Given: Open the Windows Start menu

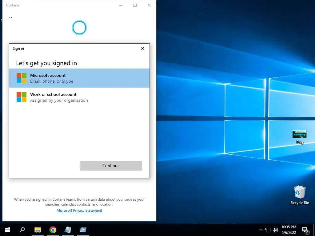Looking at the screenshot, I should click(x=7, y=230).
